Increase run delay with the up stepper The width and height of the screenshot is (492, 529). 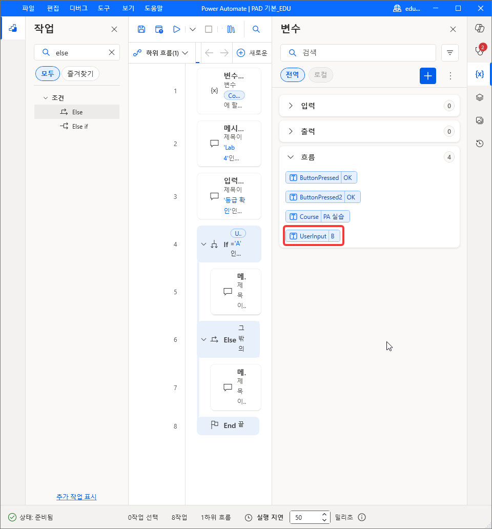pos(324,514)
